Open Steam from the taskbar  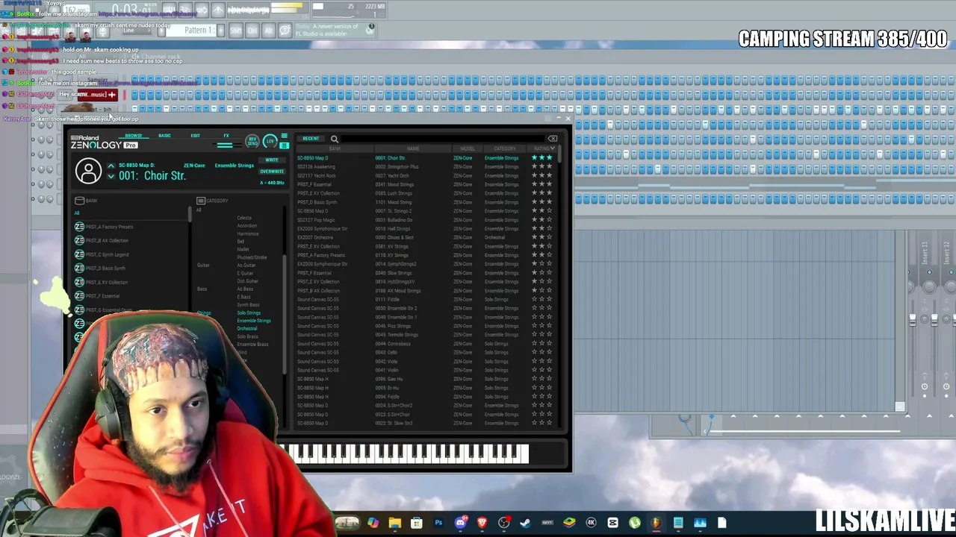tap(526, 523)
